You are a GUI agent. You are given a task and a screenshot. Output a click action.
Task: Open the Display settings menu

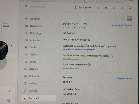coord(31,69)
